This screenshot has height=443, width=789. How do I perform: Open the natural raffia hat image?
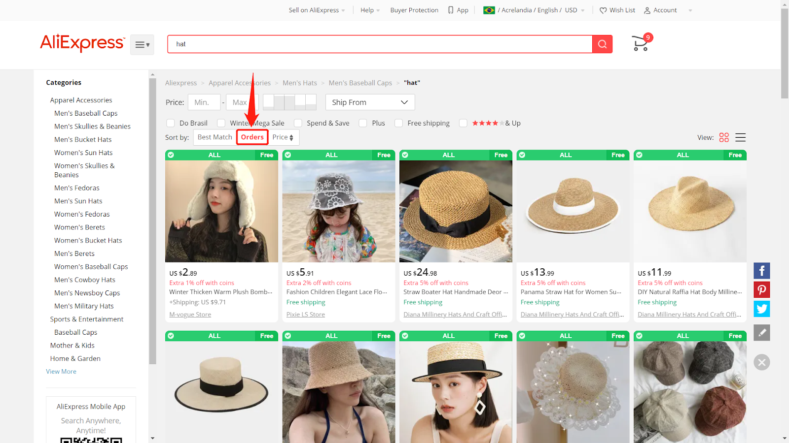pyautogui.click(x=690, y=211)
